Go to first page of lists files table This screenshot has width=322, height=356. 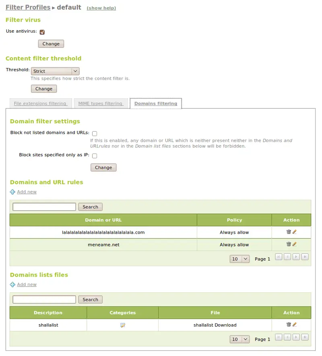(x=279, y=337)
